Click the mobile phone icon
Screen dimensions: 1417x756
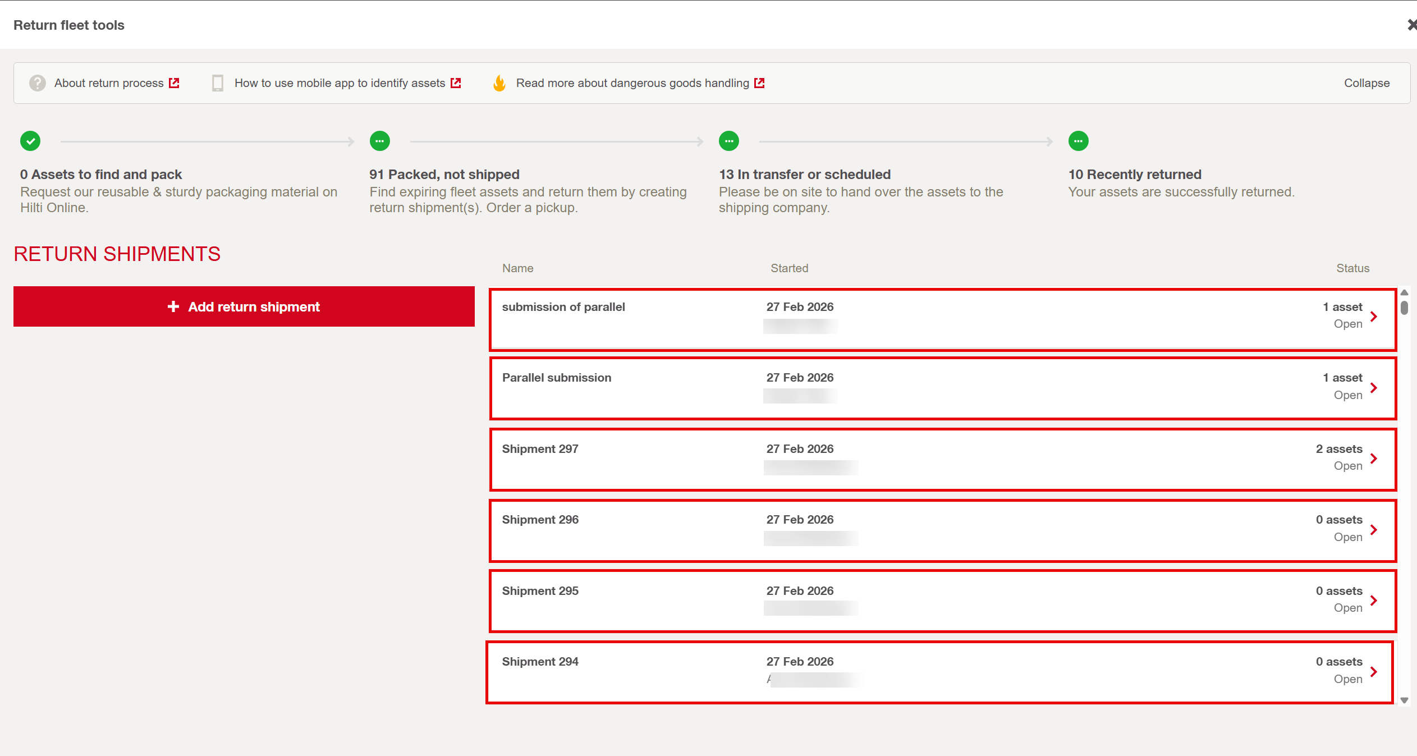[218, 83]
